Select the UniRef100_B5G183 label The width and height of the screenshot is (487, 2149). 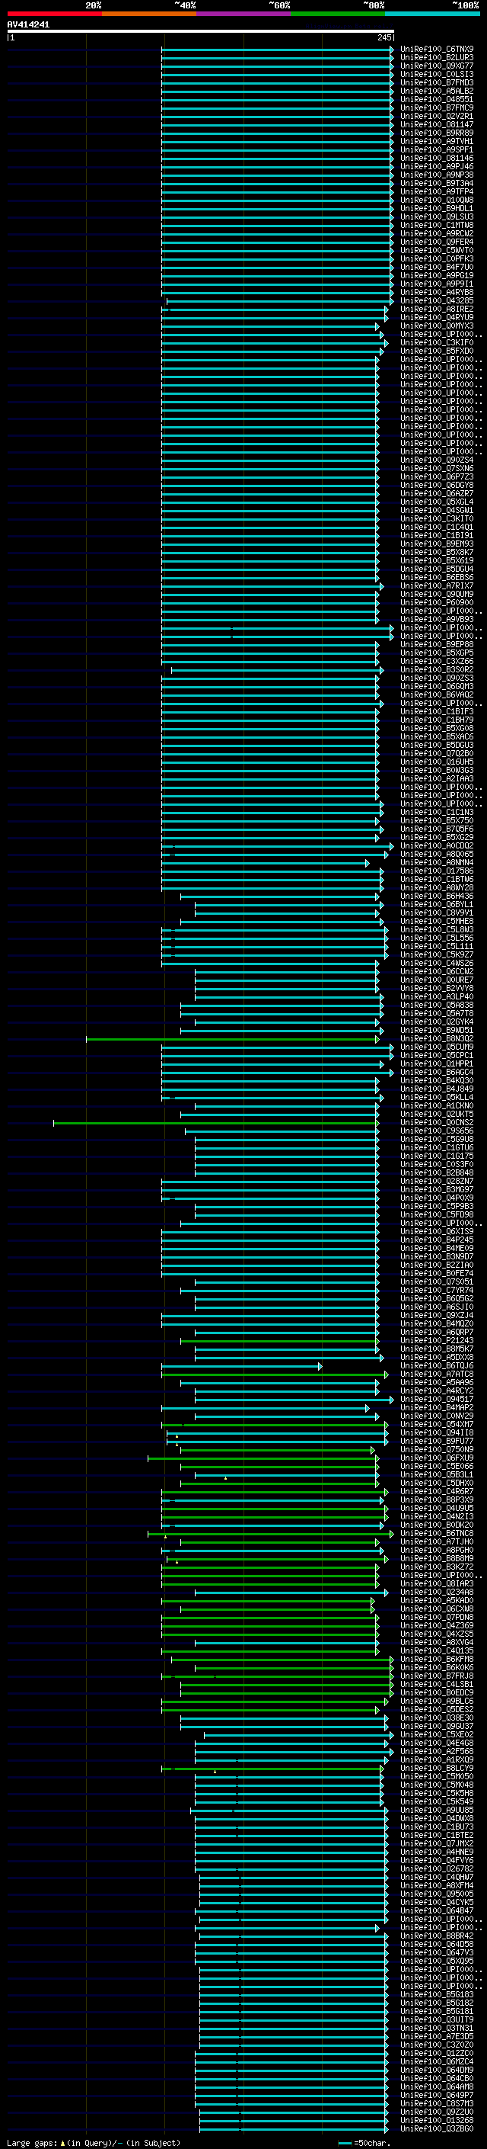coord(437,1993)
